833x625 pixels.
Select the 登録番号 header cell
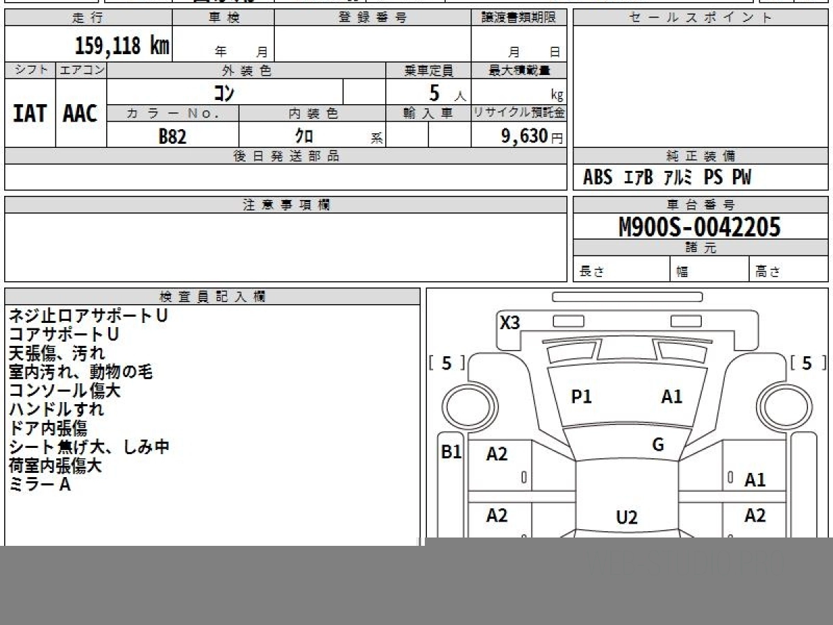373,18
